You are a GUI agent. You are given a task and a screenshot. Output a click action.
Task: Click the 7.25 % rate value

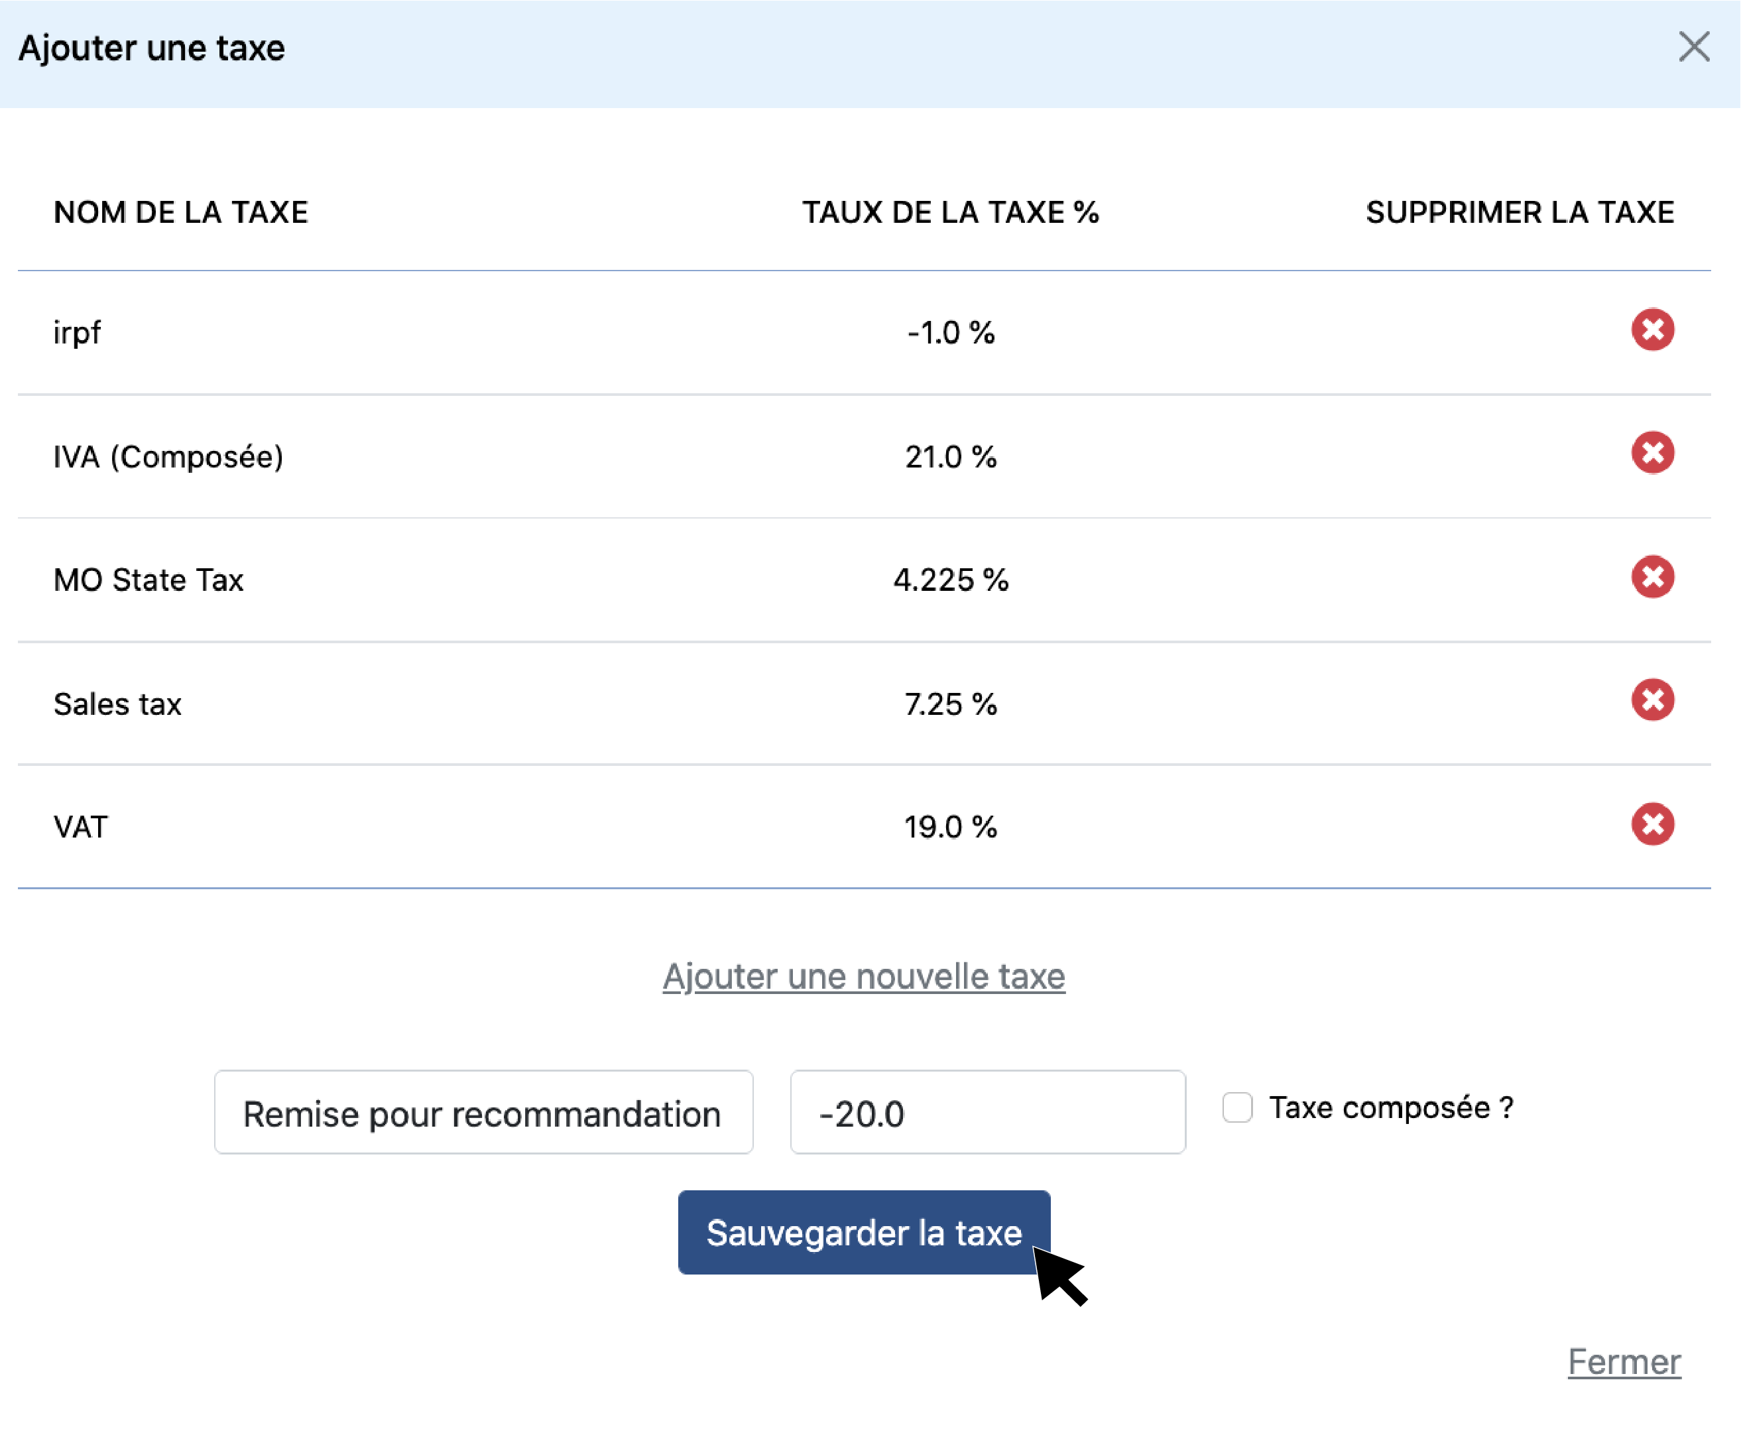tap(951, 704)
